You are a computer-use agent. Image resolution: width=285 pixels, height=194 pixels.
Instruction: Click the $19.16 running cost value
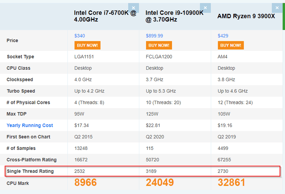pos(225,125)
